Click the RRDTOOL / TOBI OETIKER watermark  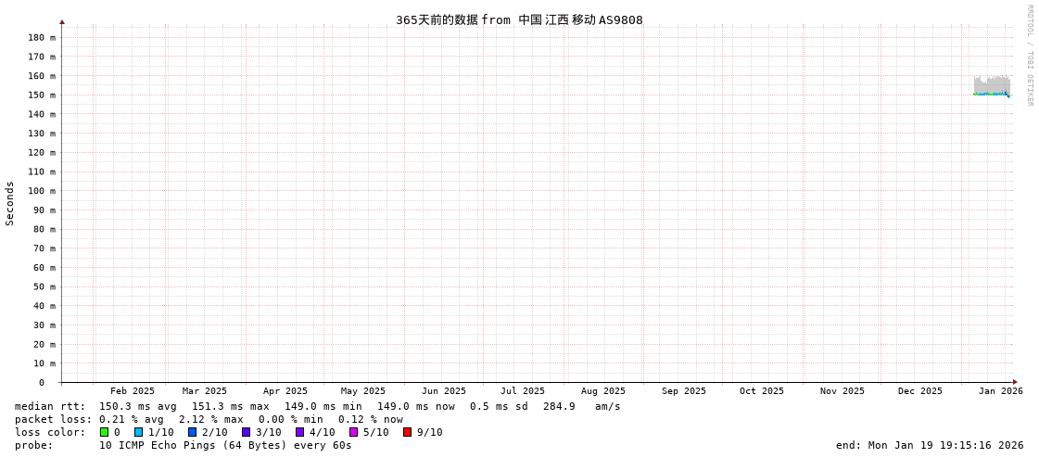(1029, 56)
